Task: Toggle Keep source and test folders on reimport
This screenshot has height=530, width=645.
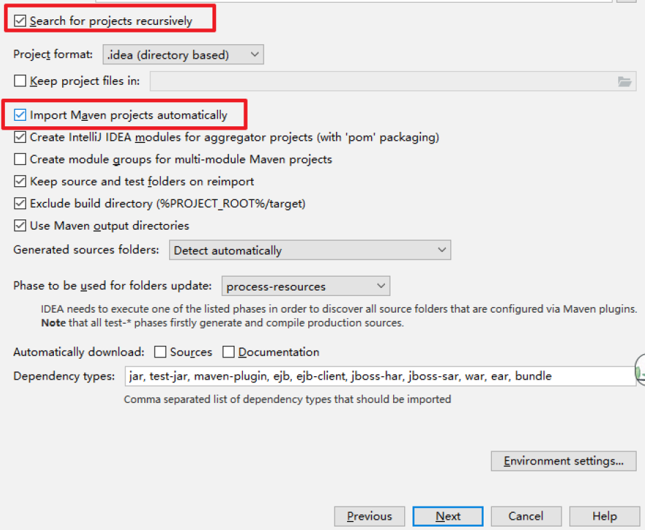Action: point(20,181)
